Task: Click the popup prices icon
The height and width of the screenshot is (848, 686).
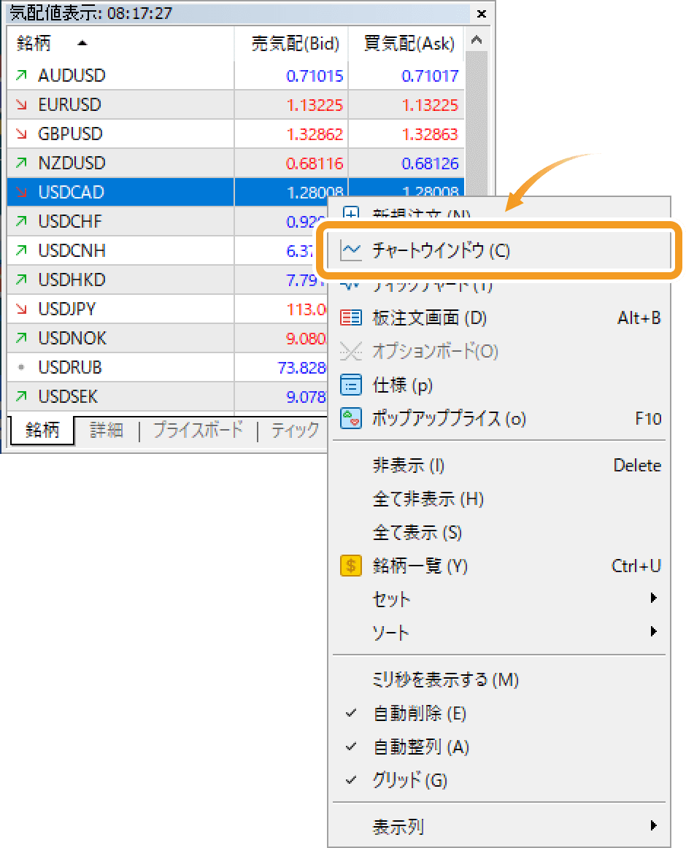Action: coord(350,419)
